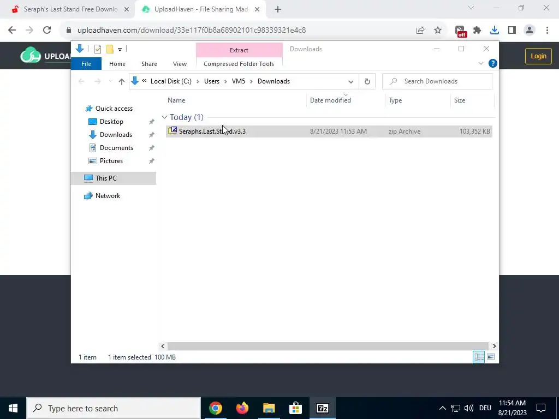Image resolution: width=559 pixels, height=419 pixels.
Task: Click horizontal scrollbar right arrow
Action: click(494, 346)
